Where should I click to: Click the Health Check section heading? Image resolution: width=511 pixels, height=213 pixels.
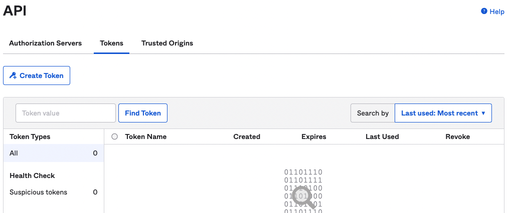pyautogui.click(x=32, y=175)
